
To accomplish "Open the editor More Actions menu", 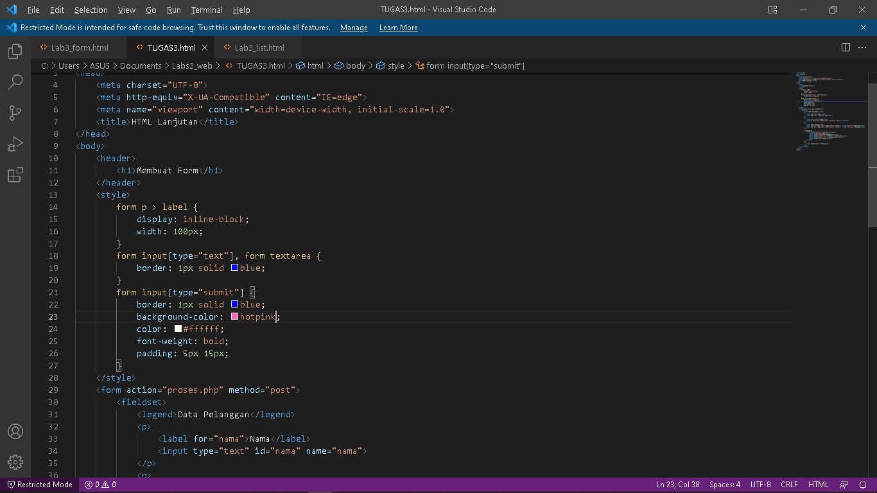I will (862, 47).
